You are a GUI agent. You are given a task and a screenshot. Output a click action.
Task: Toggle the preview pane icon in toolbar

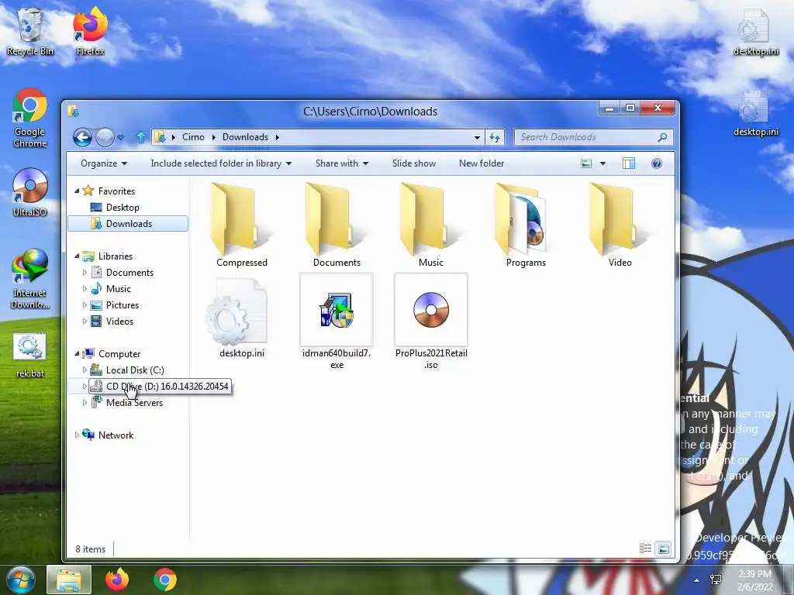[628, 163]
